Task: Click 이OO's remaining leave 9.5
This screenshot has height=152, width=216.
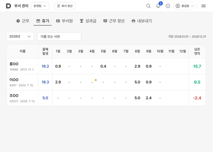Action: click(x=197, y=82)
